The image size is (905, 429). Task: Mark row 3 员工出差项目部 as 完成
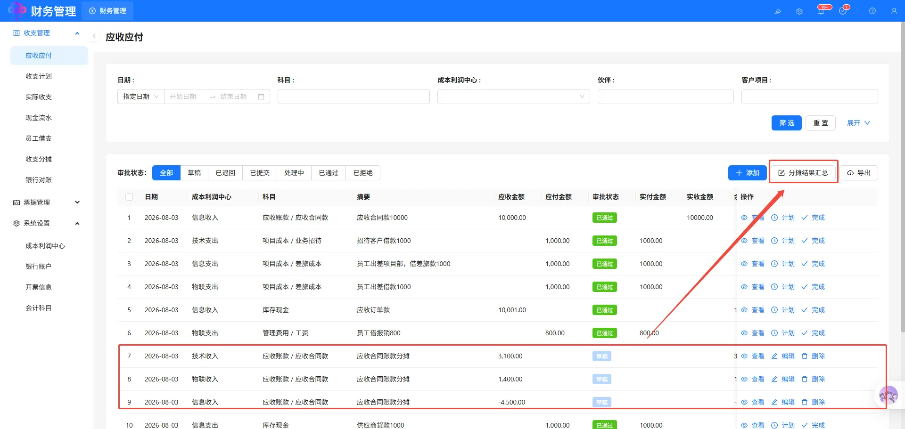pyautogui.click(x=813, y=264)
